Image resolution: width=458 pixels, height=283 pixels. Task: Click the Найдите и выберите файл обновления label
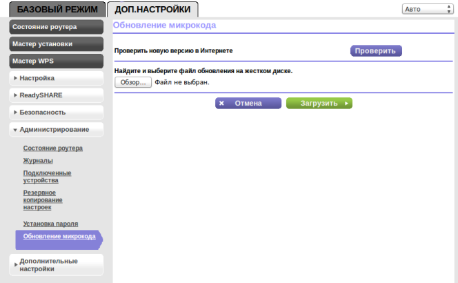pos(203,70)
